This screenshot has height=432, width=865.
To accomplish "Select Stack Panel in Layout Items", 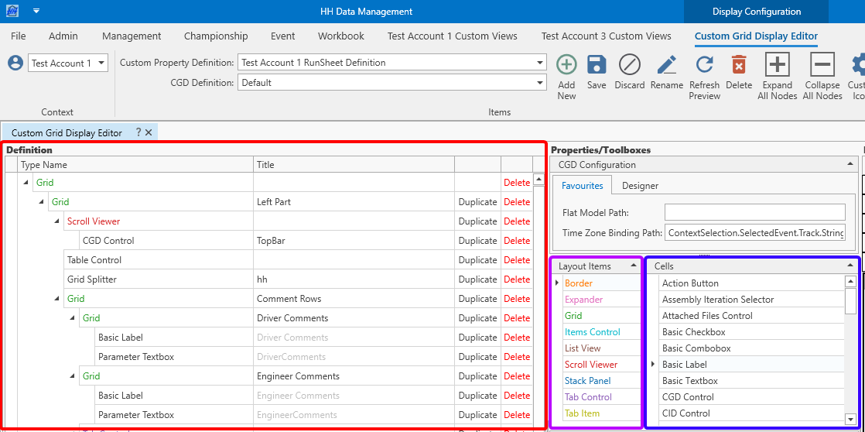I will [x=587, y=381].
